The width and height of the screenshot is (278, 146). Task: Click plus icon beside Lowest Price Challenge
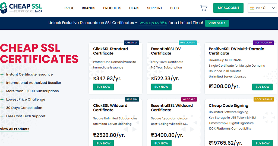click(2, 100)
